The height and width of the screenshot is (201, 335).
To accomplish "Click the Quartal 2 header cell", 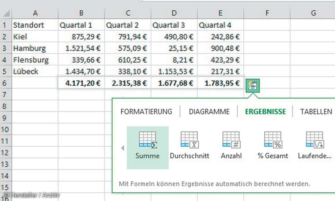I will (128, 25).
